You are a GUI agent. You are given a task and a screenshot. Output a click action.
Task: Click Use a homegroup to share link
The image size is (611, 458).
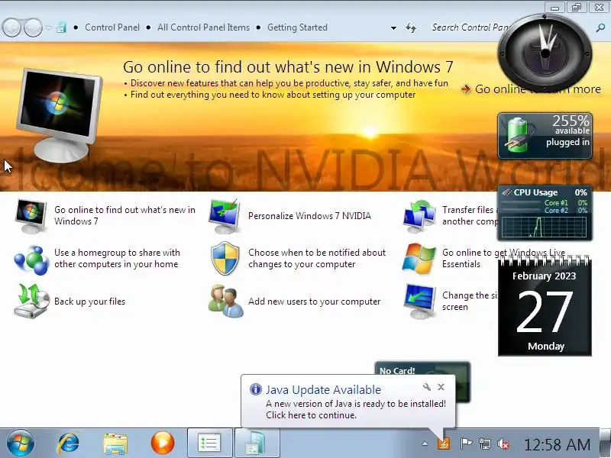[117, 258]
